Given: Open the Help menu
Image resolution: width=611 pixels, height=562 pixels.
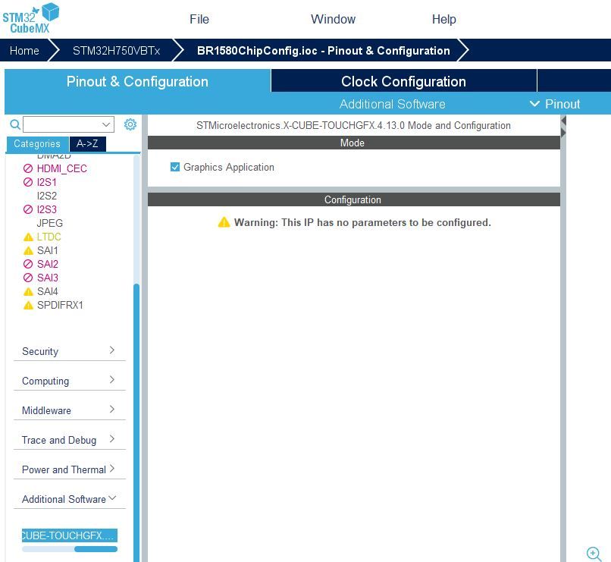Looking at the screenshot, I should click(443, 19).
